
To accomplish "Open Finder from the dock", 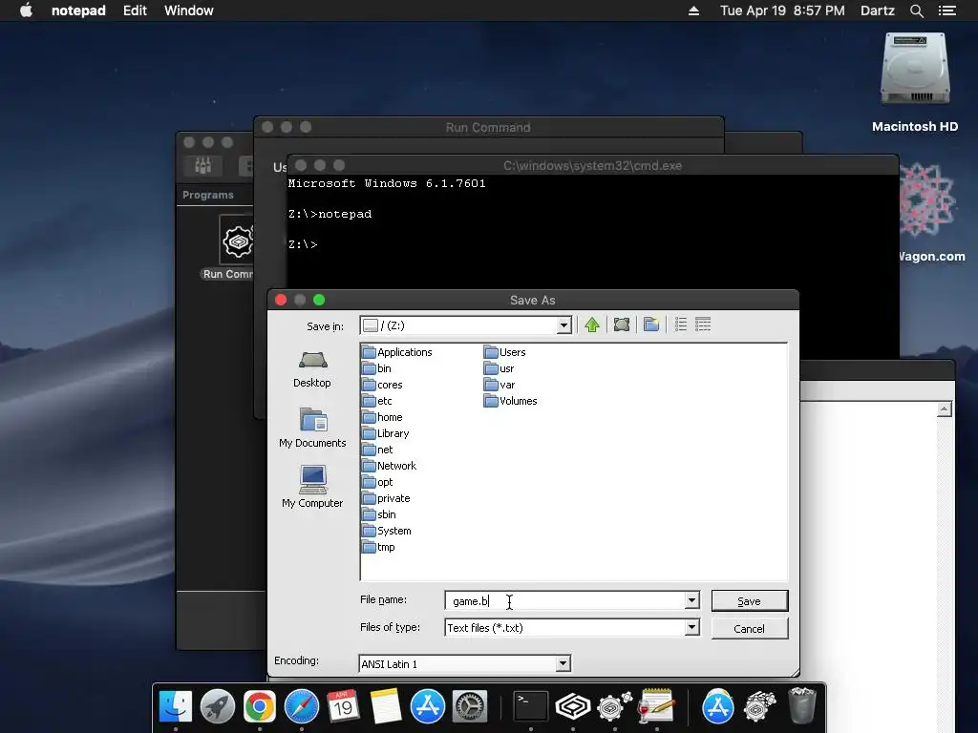I will [176, 707].
